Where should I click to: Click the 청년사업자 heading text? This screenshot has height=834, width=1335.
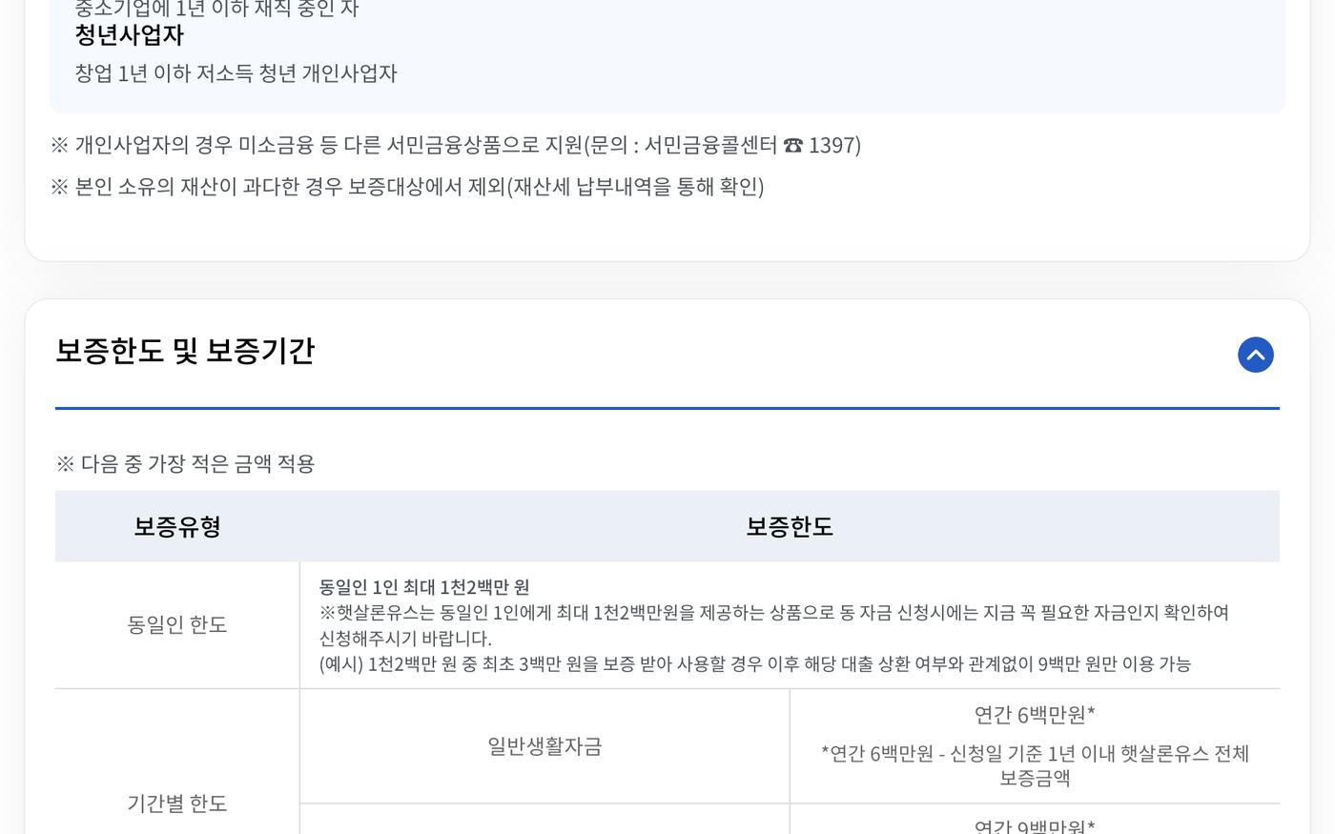(129, 35)
